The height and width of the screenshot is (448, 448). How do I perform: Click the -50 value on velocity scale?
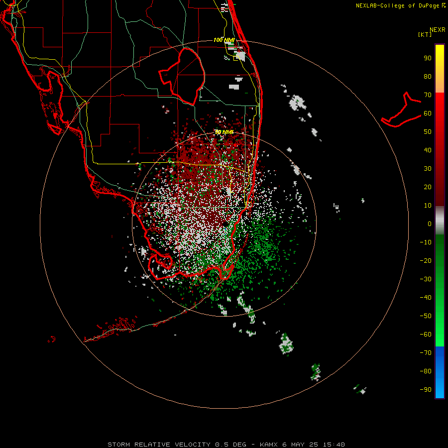pyautogui.click(x=426, y=316)
